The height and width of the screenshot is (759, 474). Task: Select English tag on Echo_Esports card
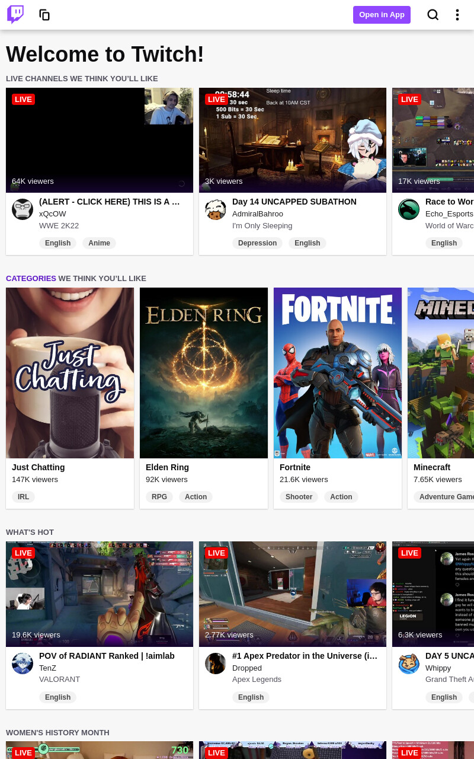click(x=444, y=243)
